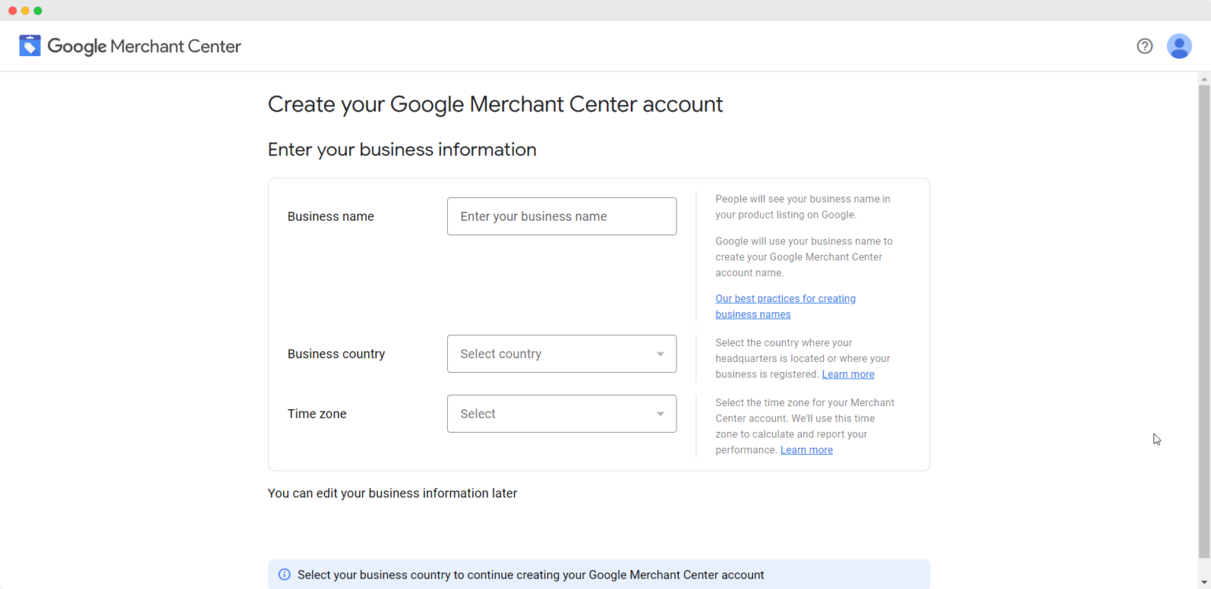The height and width of the screenshot is (589, 1211).
Task: Click the Google Merchant Center wordmark
Action: (x=144, y=47)
